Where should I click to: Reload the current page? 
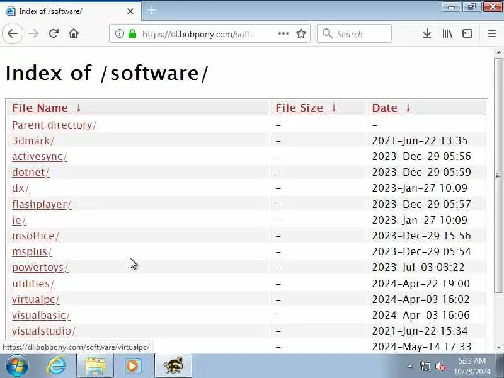(x=54, y=33)
